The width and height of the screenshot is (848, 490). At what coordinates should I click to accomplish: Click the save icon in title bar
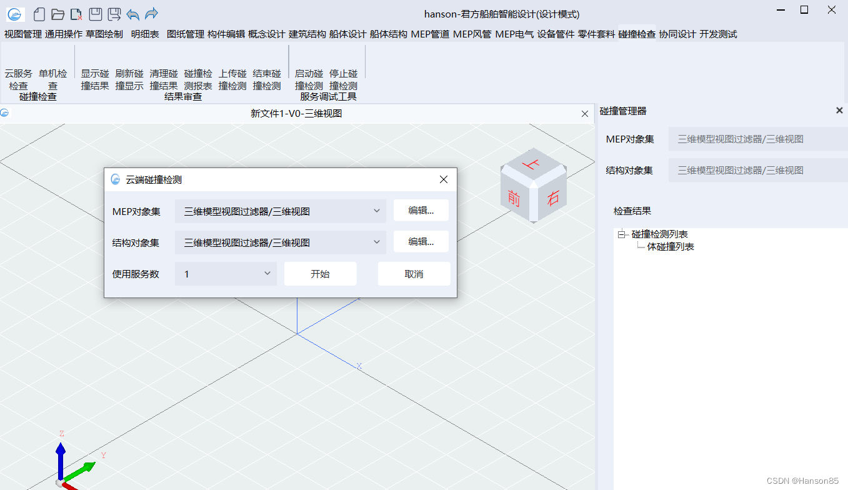coord(95,14)
